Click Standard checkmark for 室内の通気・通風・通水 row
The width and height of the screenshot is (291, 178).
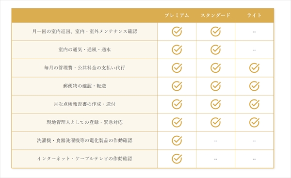pos(215,50)
